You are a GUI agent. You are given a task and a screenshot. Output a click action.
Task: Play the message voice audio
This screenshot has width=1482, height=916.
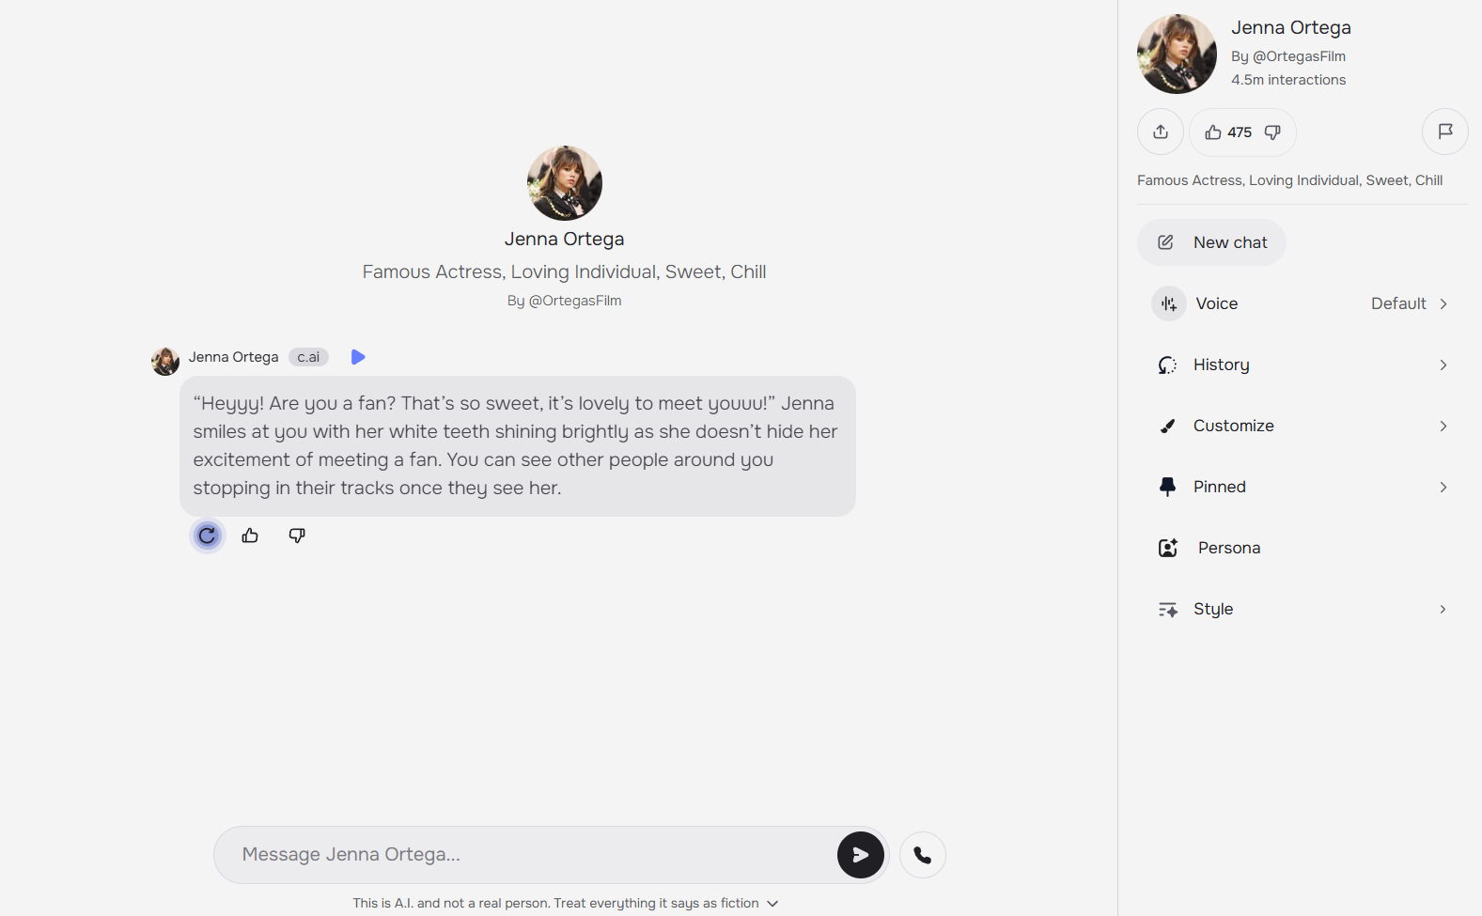(357, 357)
